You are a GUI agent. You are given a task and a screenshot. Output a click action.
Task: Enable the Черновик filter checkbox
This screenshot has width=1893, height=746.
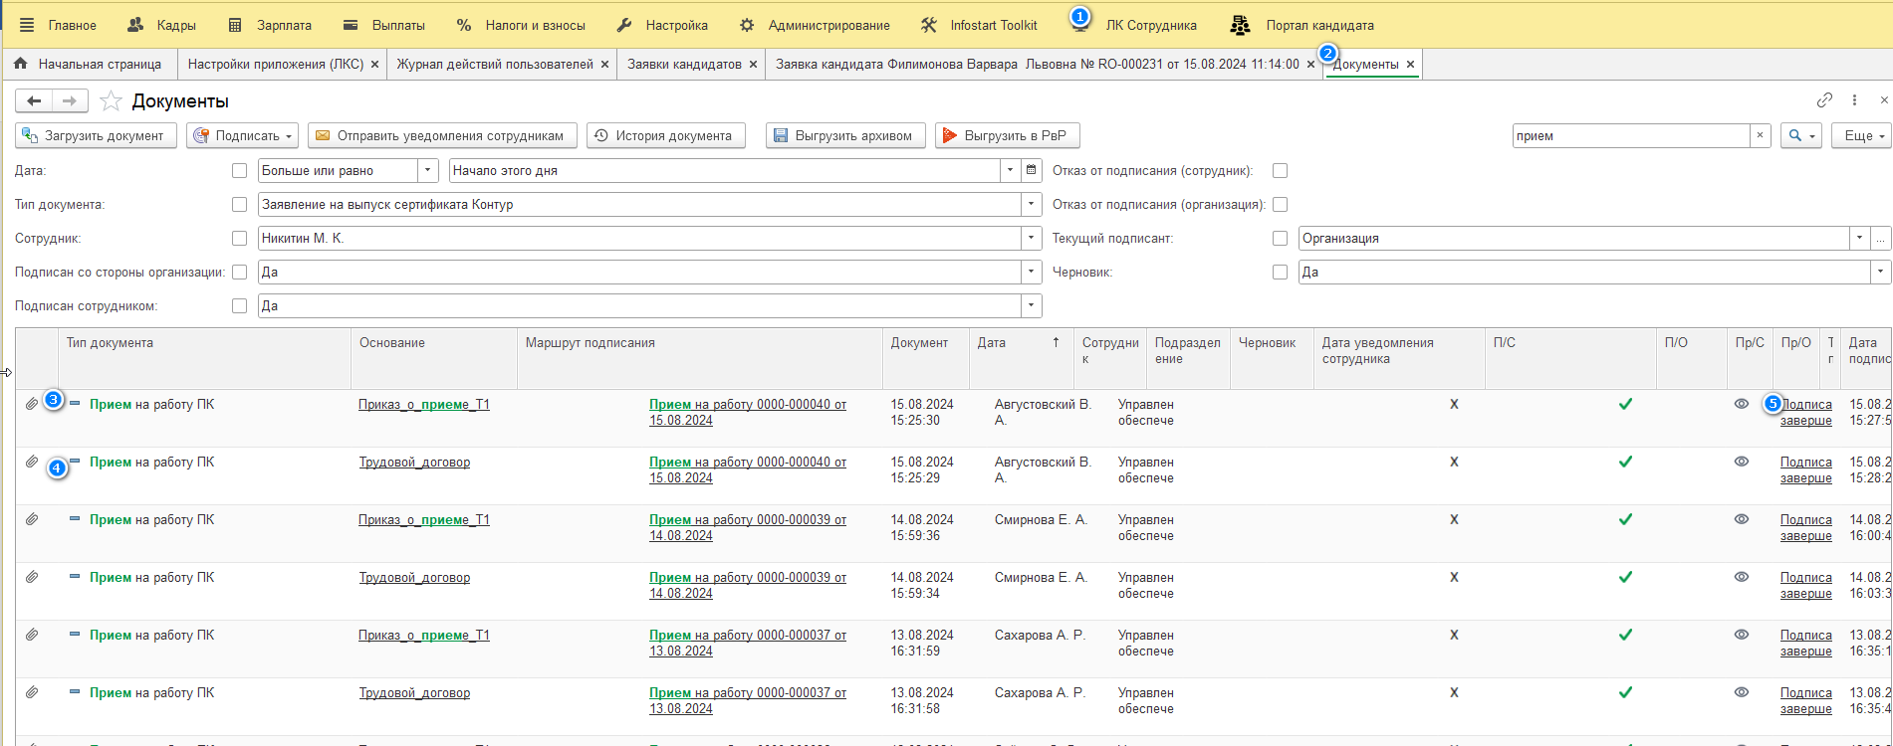coord(1281,273)
